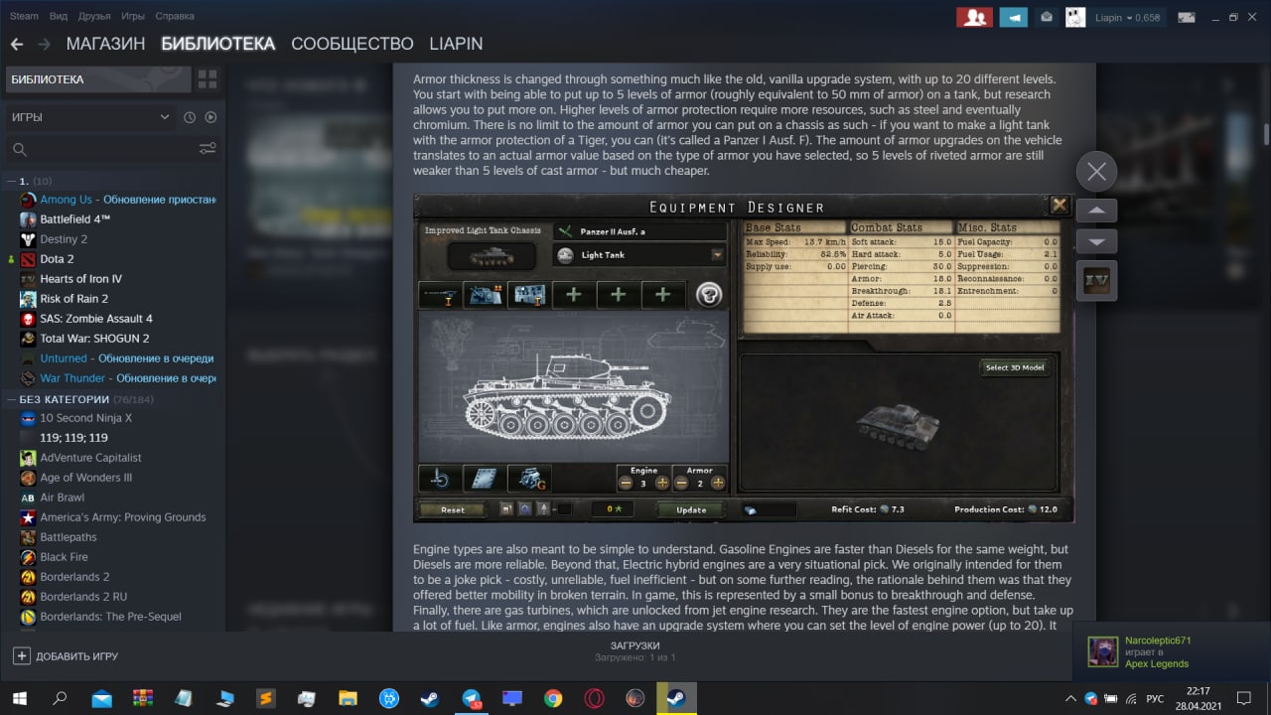
Task: Open the Windows Start menu
Action: [x=19, y=698]
